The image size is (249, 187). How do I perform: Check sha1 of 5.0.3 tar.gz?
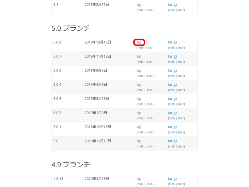181,104
